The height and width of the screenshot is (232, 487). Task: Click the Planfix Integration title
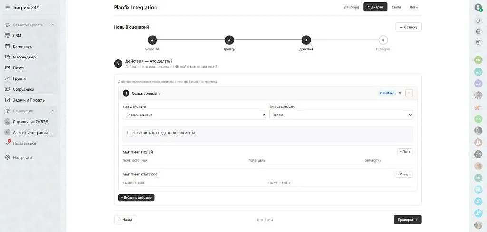pyautogui.click(x=136, y=7)
